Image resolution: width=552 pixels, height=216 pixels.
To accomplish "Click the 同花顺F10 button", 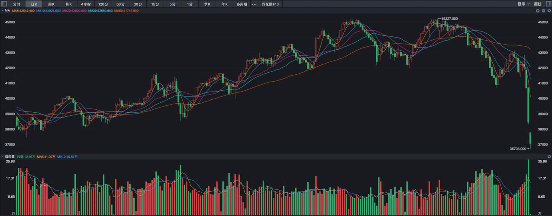I will (271, 4).
